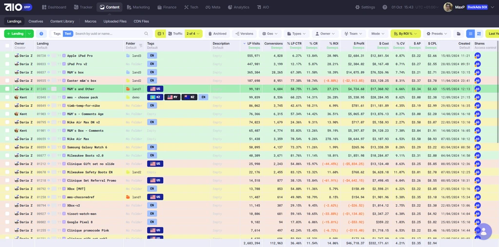This screenshot has width=499, height=247.
Task: Click the landing search input field
Action: (109, 34)
